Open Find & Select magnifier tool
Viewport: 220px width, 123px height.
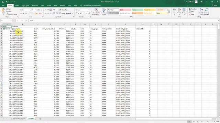point(206,12)
